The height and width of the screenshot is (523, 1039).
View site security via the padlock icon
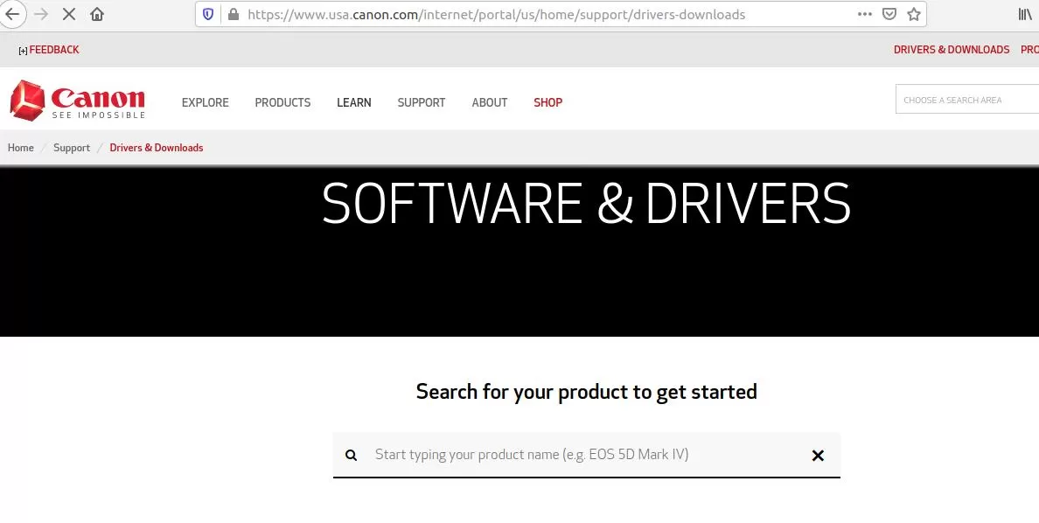point(233,14)
